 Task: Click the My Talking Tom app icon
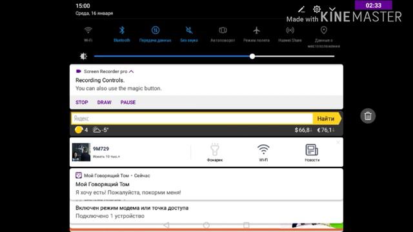coord(79,175)
